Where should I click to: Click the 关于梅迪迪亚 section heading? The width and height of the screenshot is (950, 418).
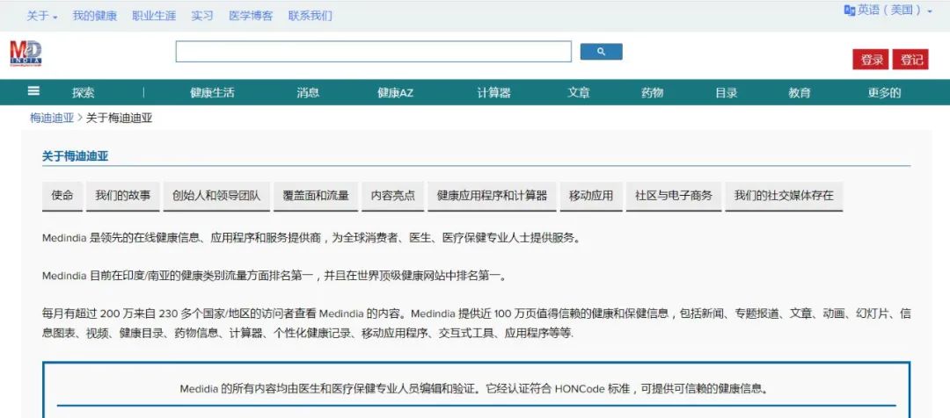(x=75, y=156)
